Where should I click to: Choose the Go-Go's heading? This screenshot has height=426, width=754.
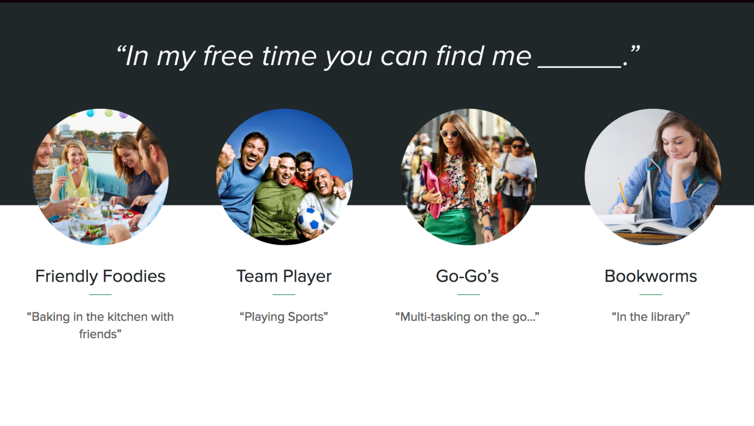point(467,276)
